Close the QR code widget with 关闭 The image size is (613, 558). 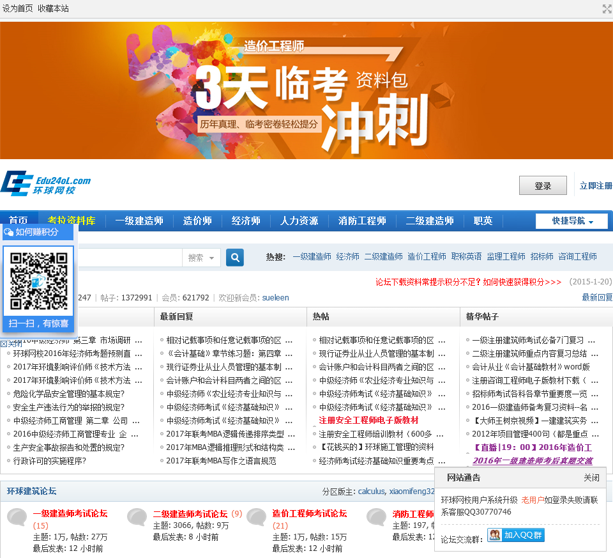tap(11, 344)
